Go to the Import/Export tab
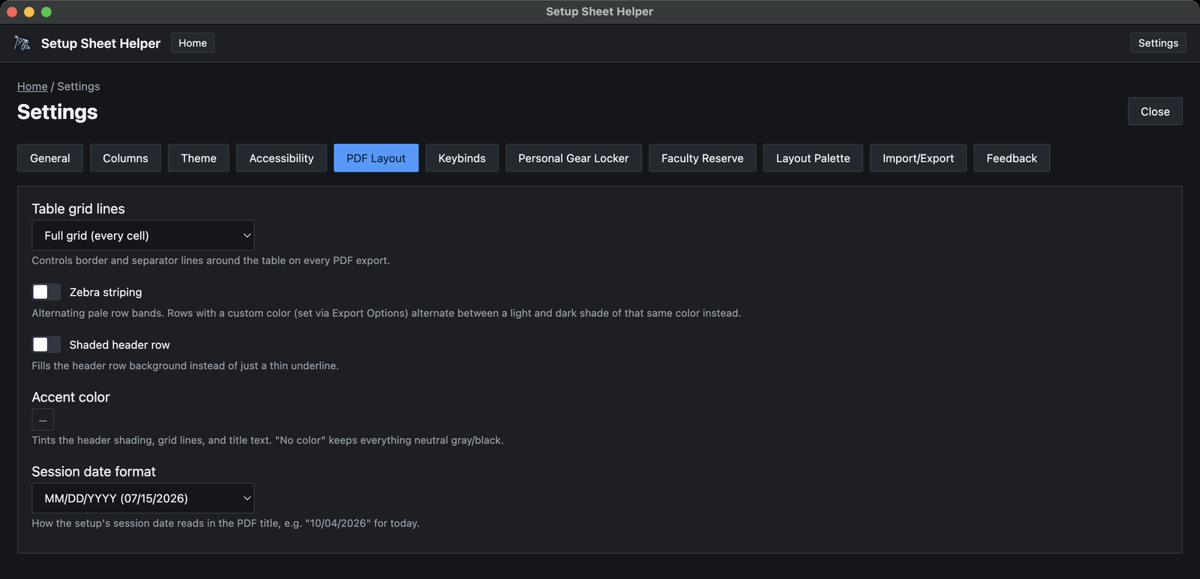1200x579 pixels. pyautogui.click(x=918, y=158)
